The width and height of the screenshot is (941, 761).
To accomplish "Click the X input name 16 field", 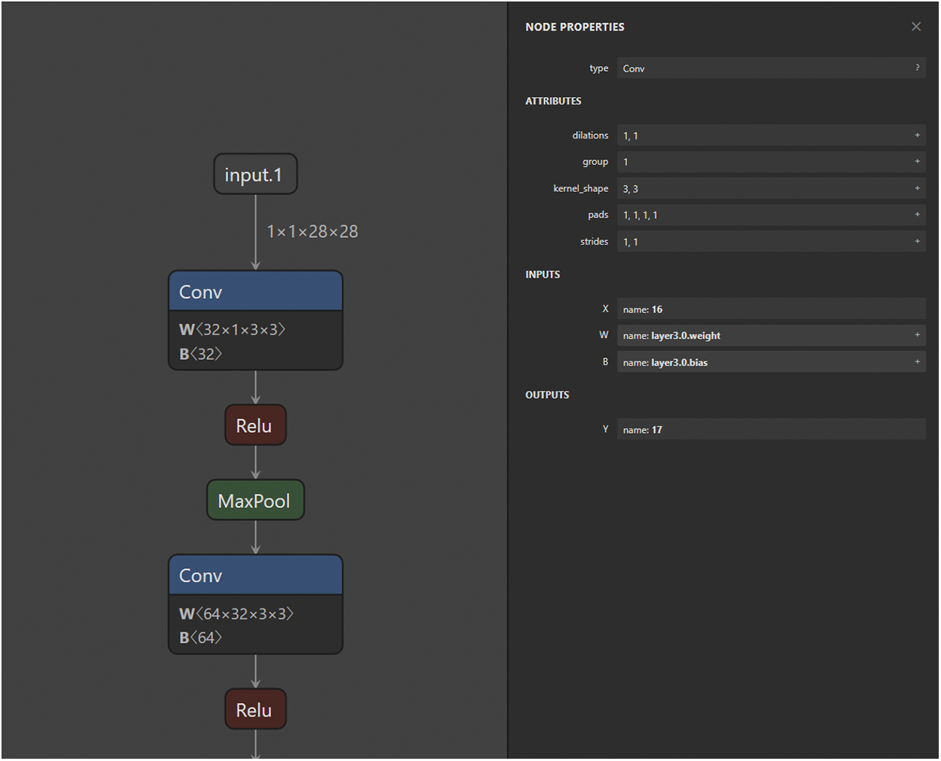I will point(770,309).
